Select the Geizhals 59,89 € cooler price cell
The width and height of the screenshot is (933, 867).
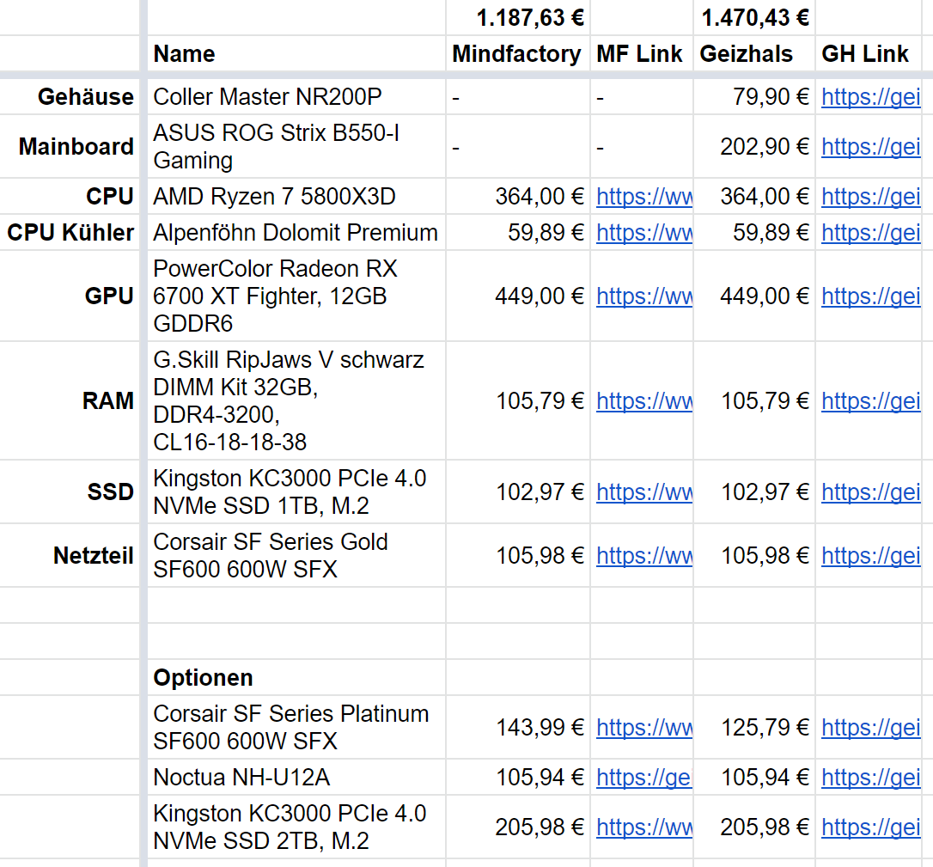tap(754, 233)
